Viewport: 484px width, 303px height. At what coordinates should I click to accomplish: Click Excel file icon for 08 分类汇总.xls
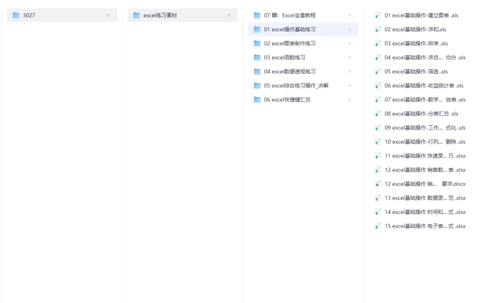pos(378,114)
